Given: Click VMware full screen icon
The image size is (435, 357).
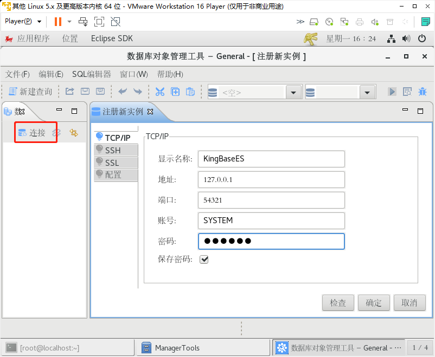Looking at the screenshot, I should [x=99, y=21].
